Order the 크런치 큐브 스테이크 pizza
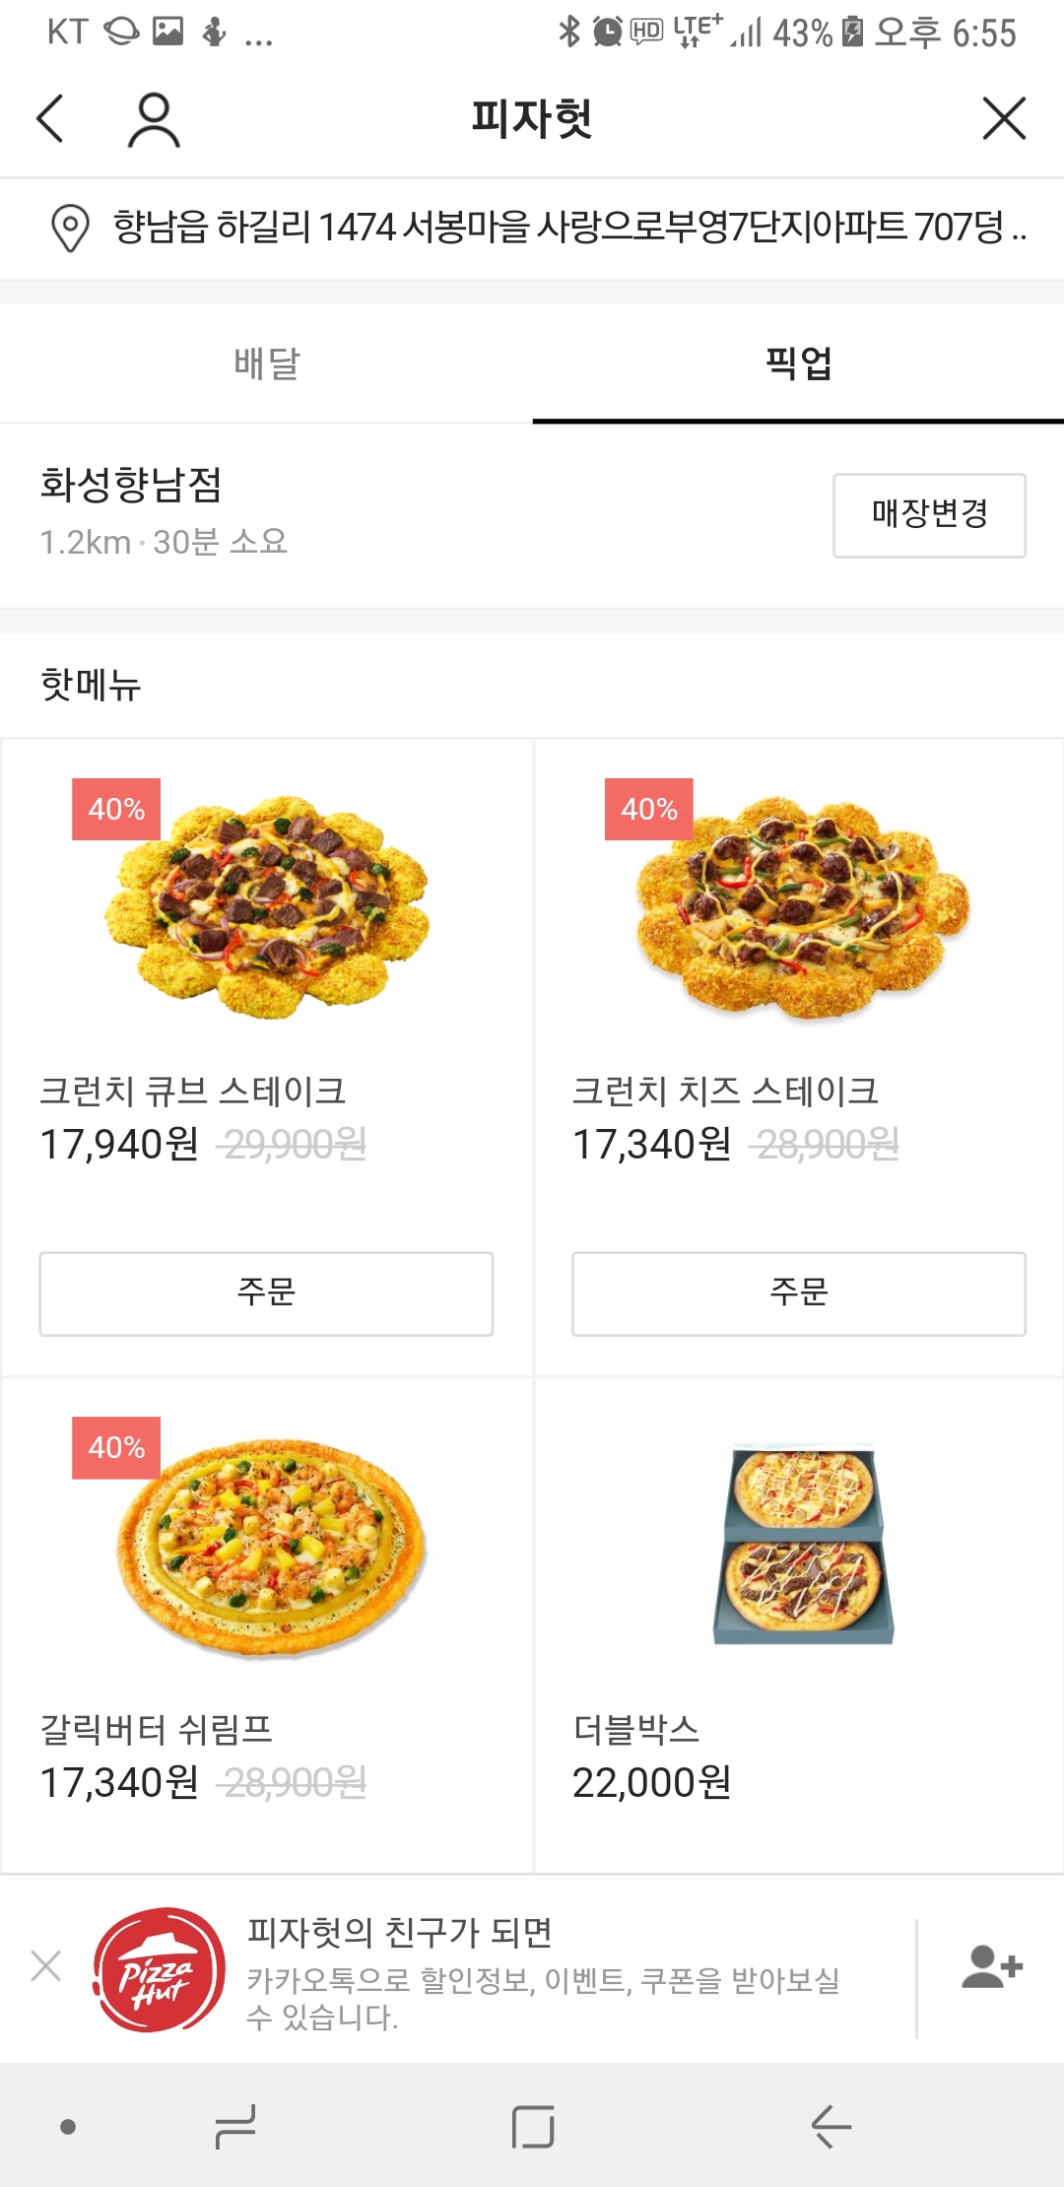 266,1292
